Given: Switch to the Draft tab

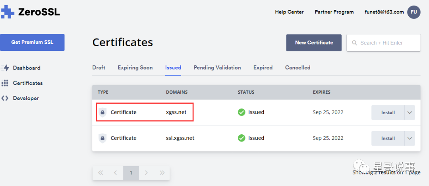Looking at the screenshot, I should point(99,68).
